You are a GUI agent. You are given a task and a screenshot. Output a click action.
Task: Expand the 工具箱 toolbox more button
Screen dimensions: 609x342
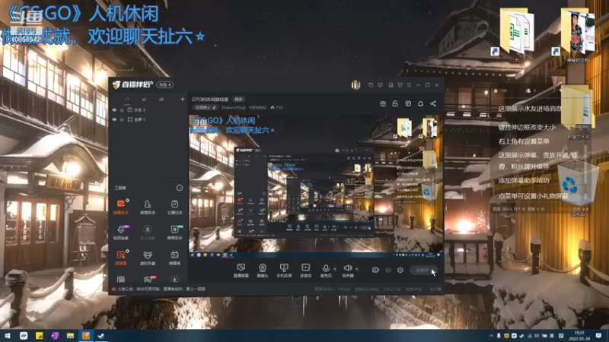[x=180, y=188]
